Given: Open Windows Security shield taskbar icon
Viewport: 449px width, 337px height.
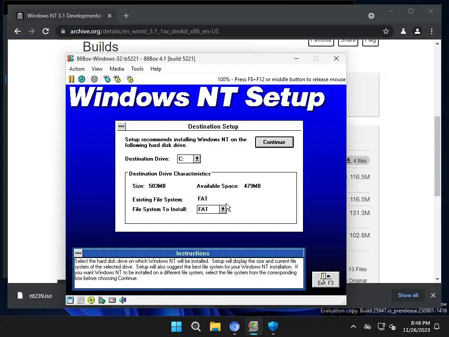Looking at the screenshot, I should 273,326.
